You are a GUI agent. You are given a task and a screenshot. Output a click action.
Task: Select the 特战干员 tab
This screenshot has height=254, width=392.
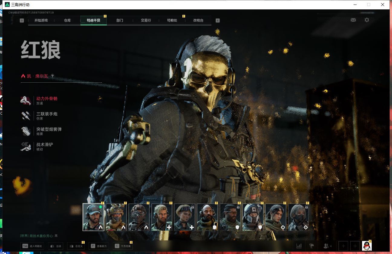click(x=93, y=21)
